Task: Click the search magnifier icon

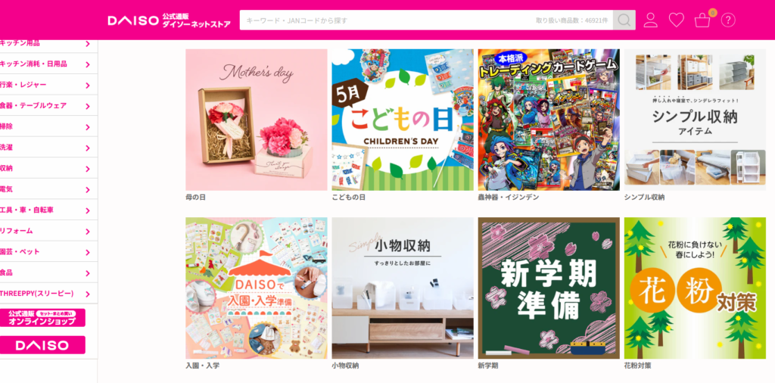Action: click(x=624, y=20)
